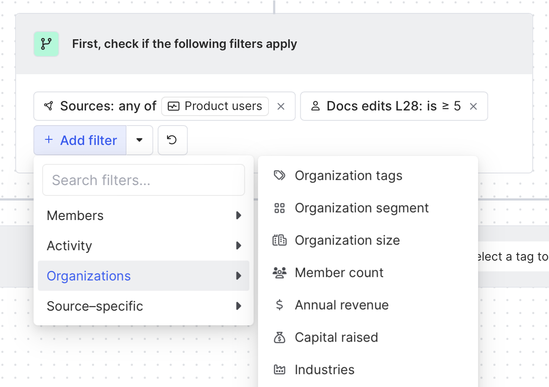Expand the Members filter submenu
Image resolution: width=549 pixels, height=387 pixels.
click(x=143, y=215)
